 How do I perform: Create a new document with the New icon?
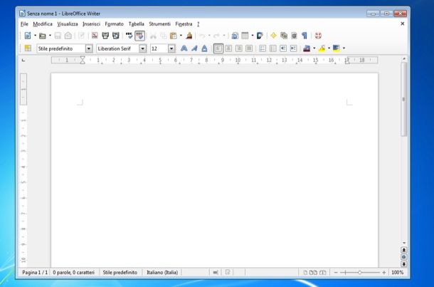28,36
